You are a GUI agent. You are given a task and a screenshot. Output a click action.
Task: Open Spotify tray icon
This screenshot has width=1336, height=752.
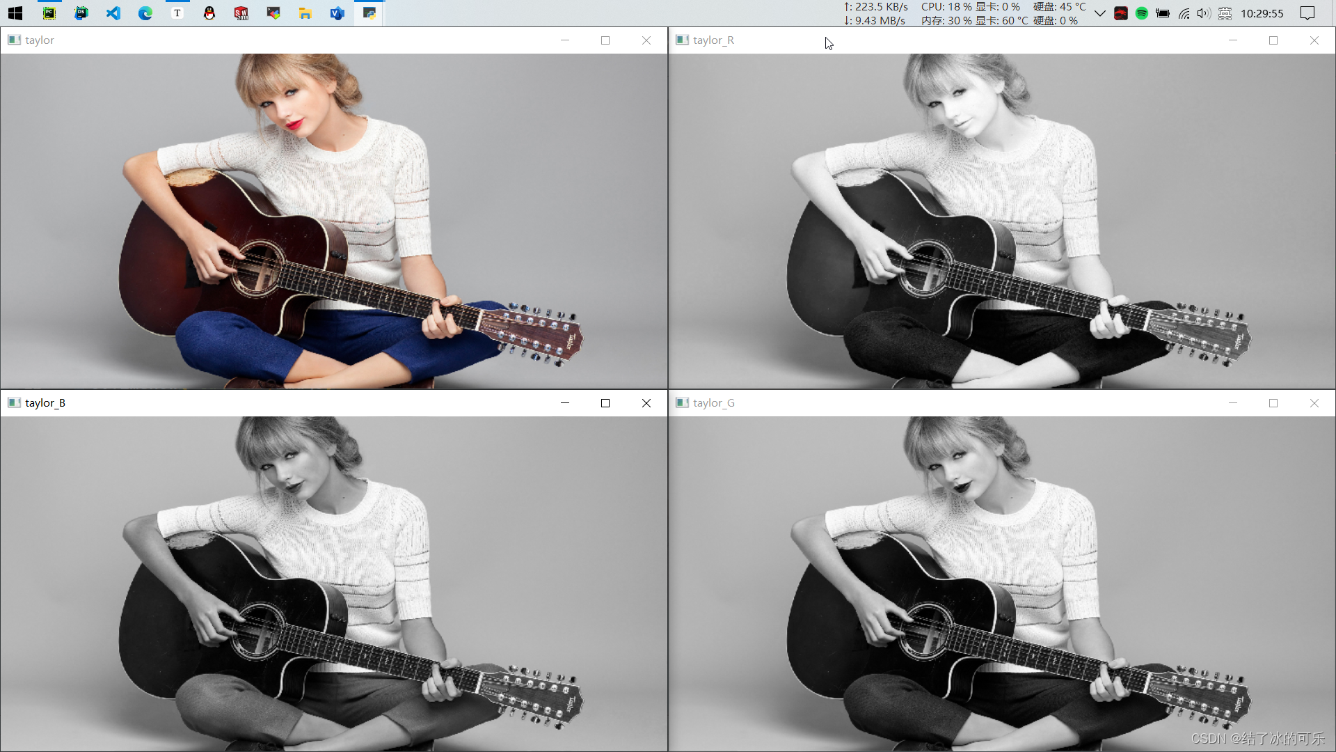coord(1142,13)
